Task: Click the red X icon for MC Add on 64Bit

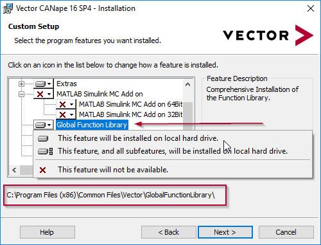Action: click(x=62, y=104)
